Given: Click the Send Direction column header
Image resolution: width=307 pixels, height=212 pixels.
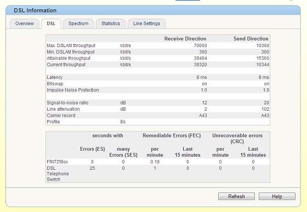Looking at the screenshot, I should [251, 39].
